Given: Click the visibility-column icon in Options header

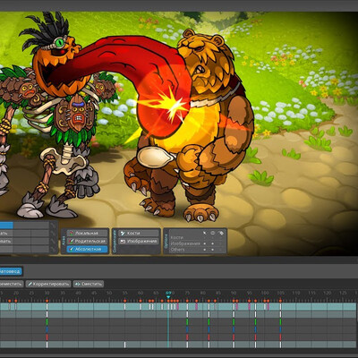Looking at the screenshot, I should (x=212, y=233).
